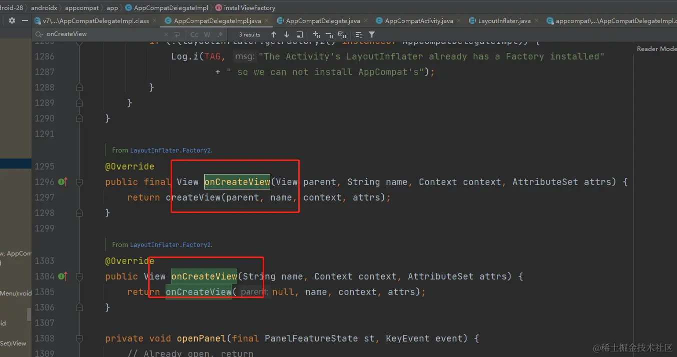Go to previous search occurrence arrow

(273, 34)
